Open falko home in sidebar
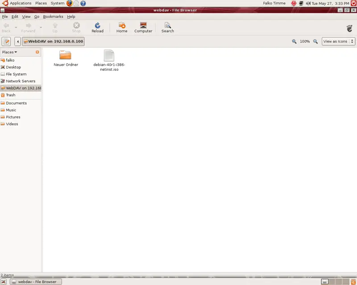 (21, 60)
